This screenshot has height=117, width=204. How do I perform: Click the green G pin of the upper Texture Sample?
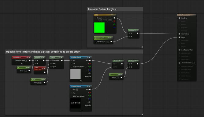coord(90,67)
